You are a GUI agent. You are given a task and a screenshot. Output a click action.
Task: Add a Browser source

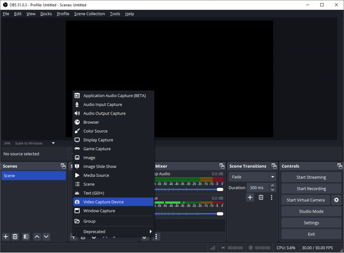click(113, 122)
